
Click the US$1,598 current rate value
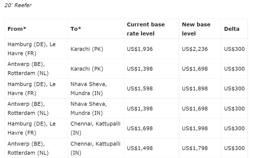[140, 88]
